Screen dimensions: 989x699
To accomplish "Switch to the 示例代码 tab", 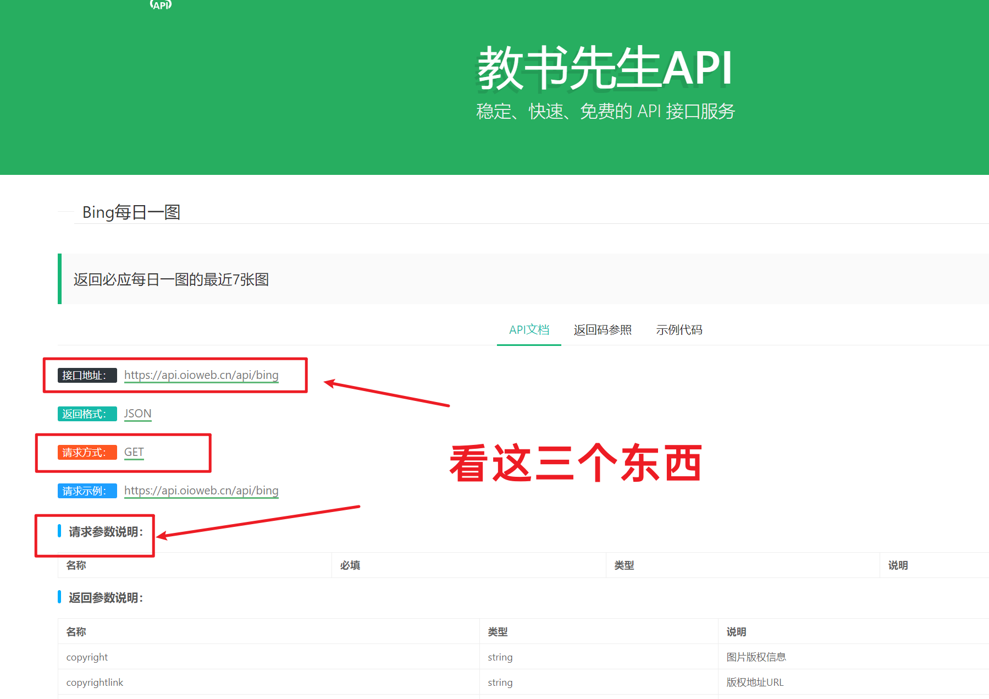I will [x=679, y=329].
